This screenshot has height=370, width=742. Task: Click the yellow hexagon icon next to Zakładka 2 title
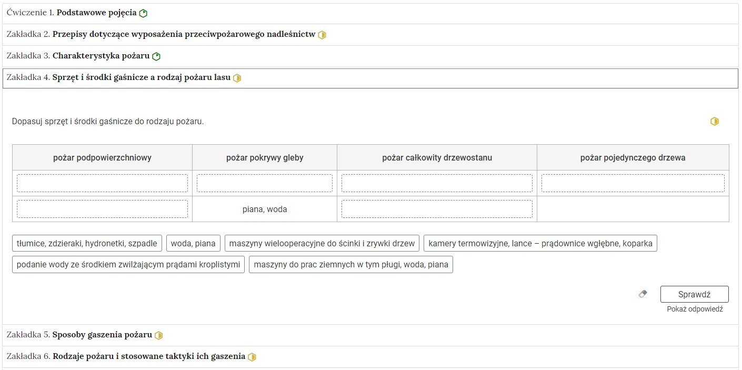point(322,34)
